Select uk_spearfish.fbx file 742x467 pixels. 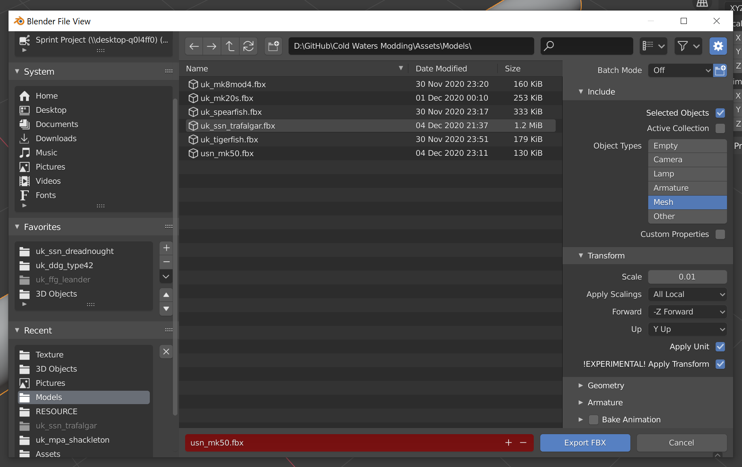click(371, 112)
